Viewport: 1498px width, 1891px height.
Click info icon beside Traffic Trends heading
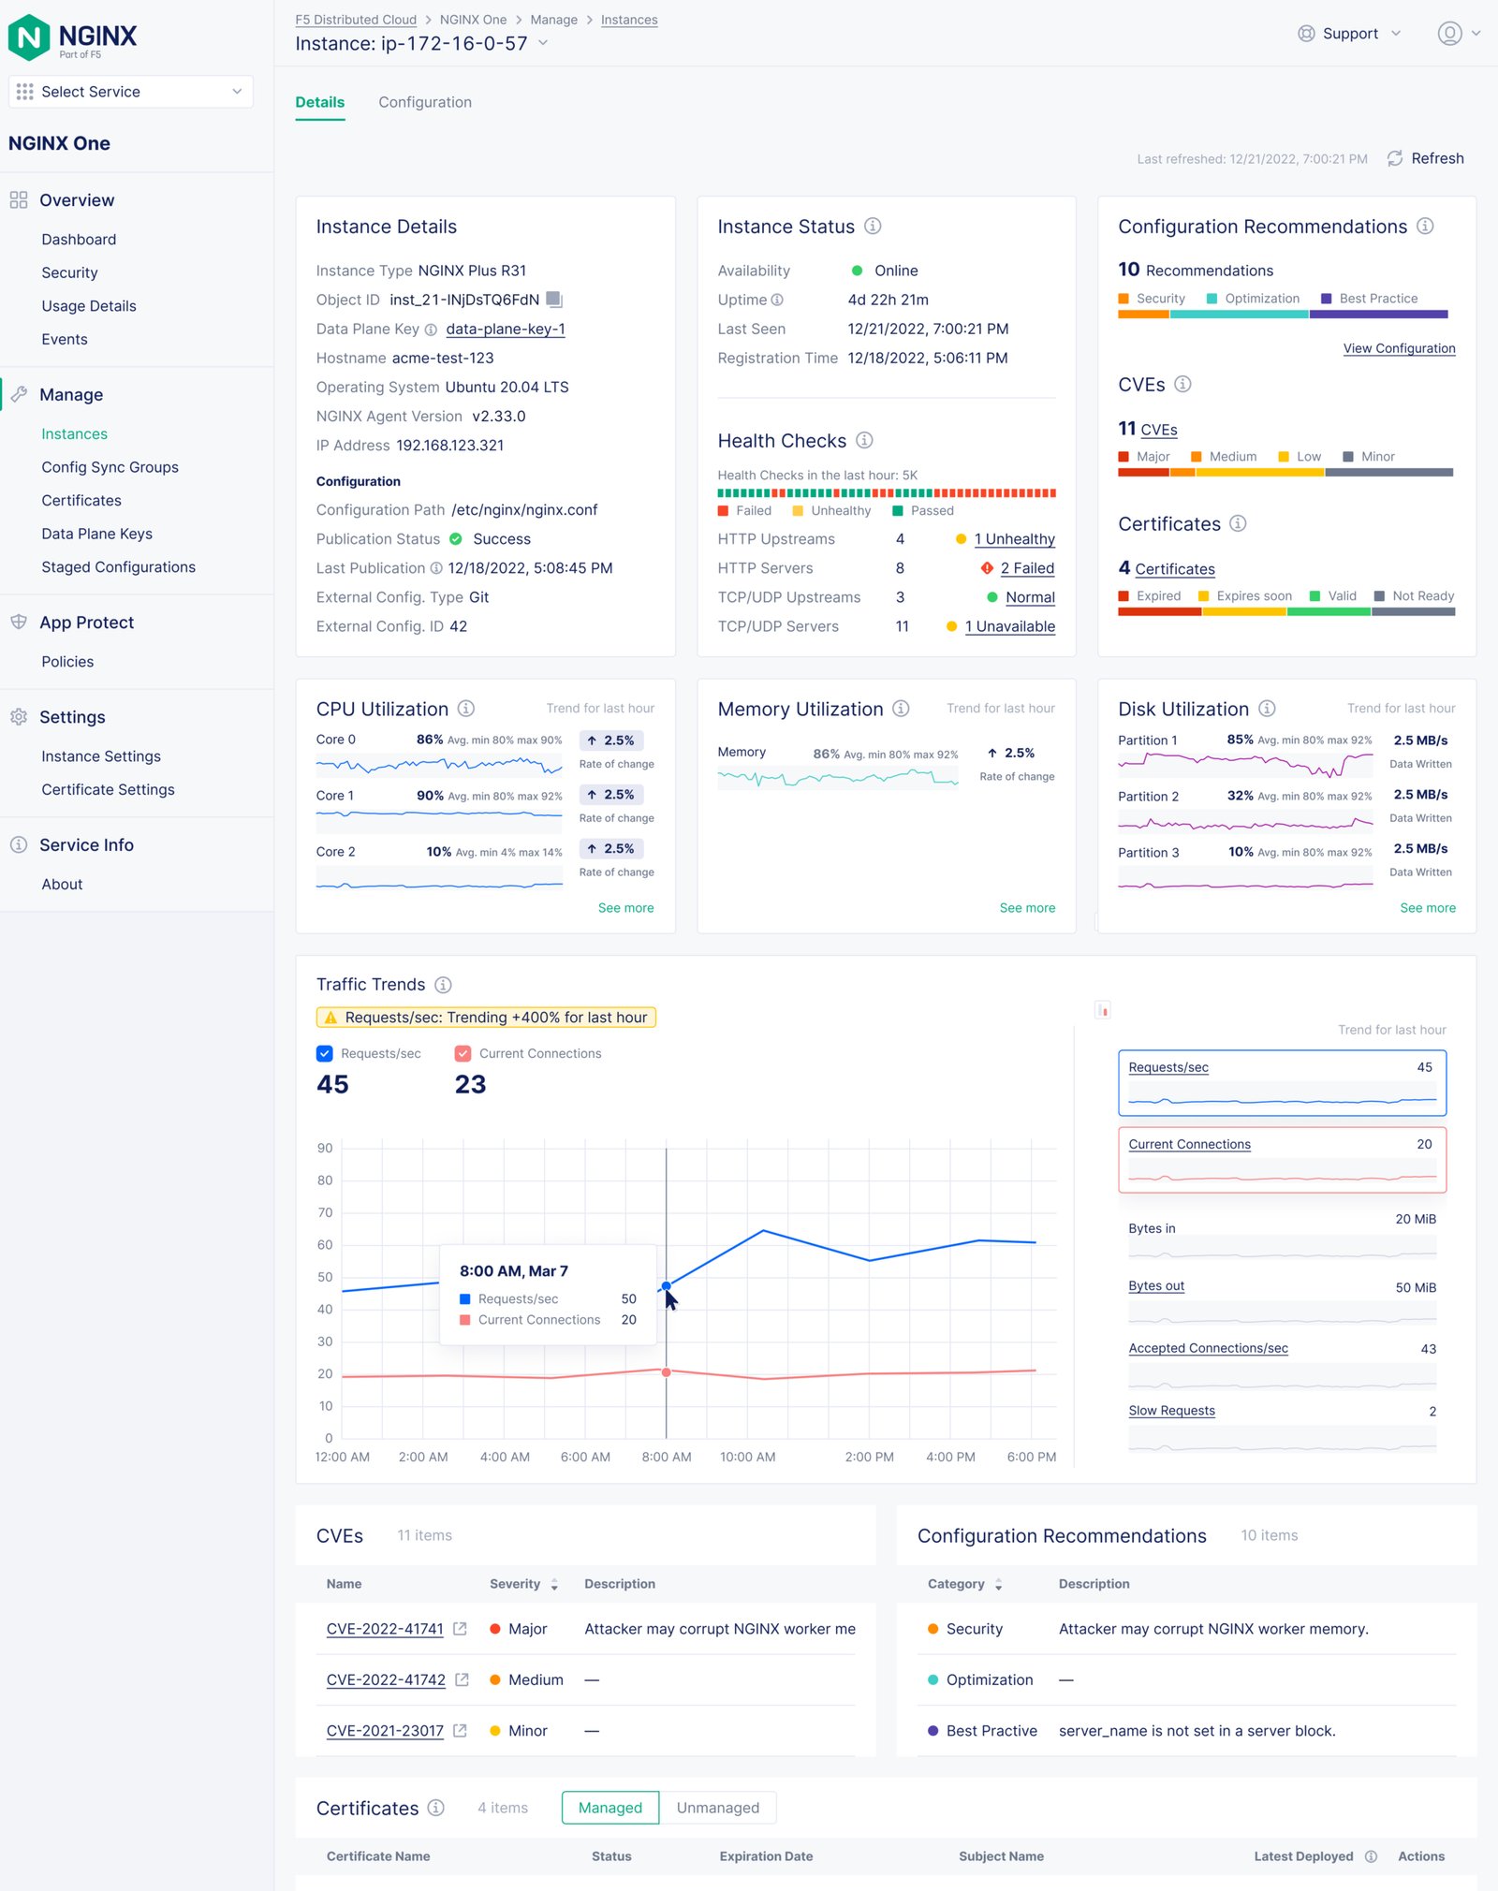pos(444,985)
